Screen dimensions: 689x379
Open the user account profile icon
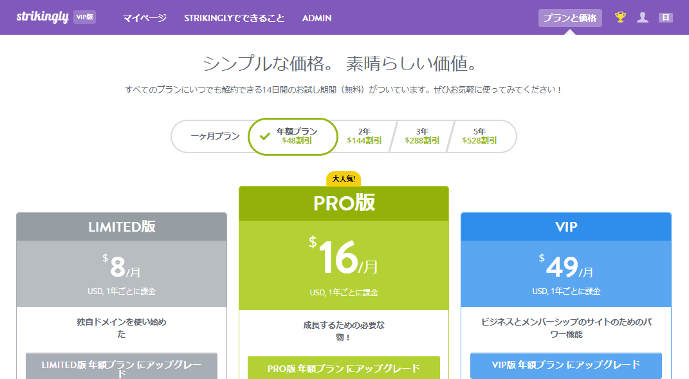(643, 17)
